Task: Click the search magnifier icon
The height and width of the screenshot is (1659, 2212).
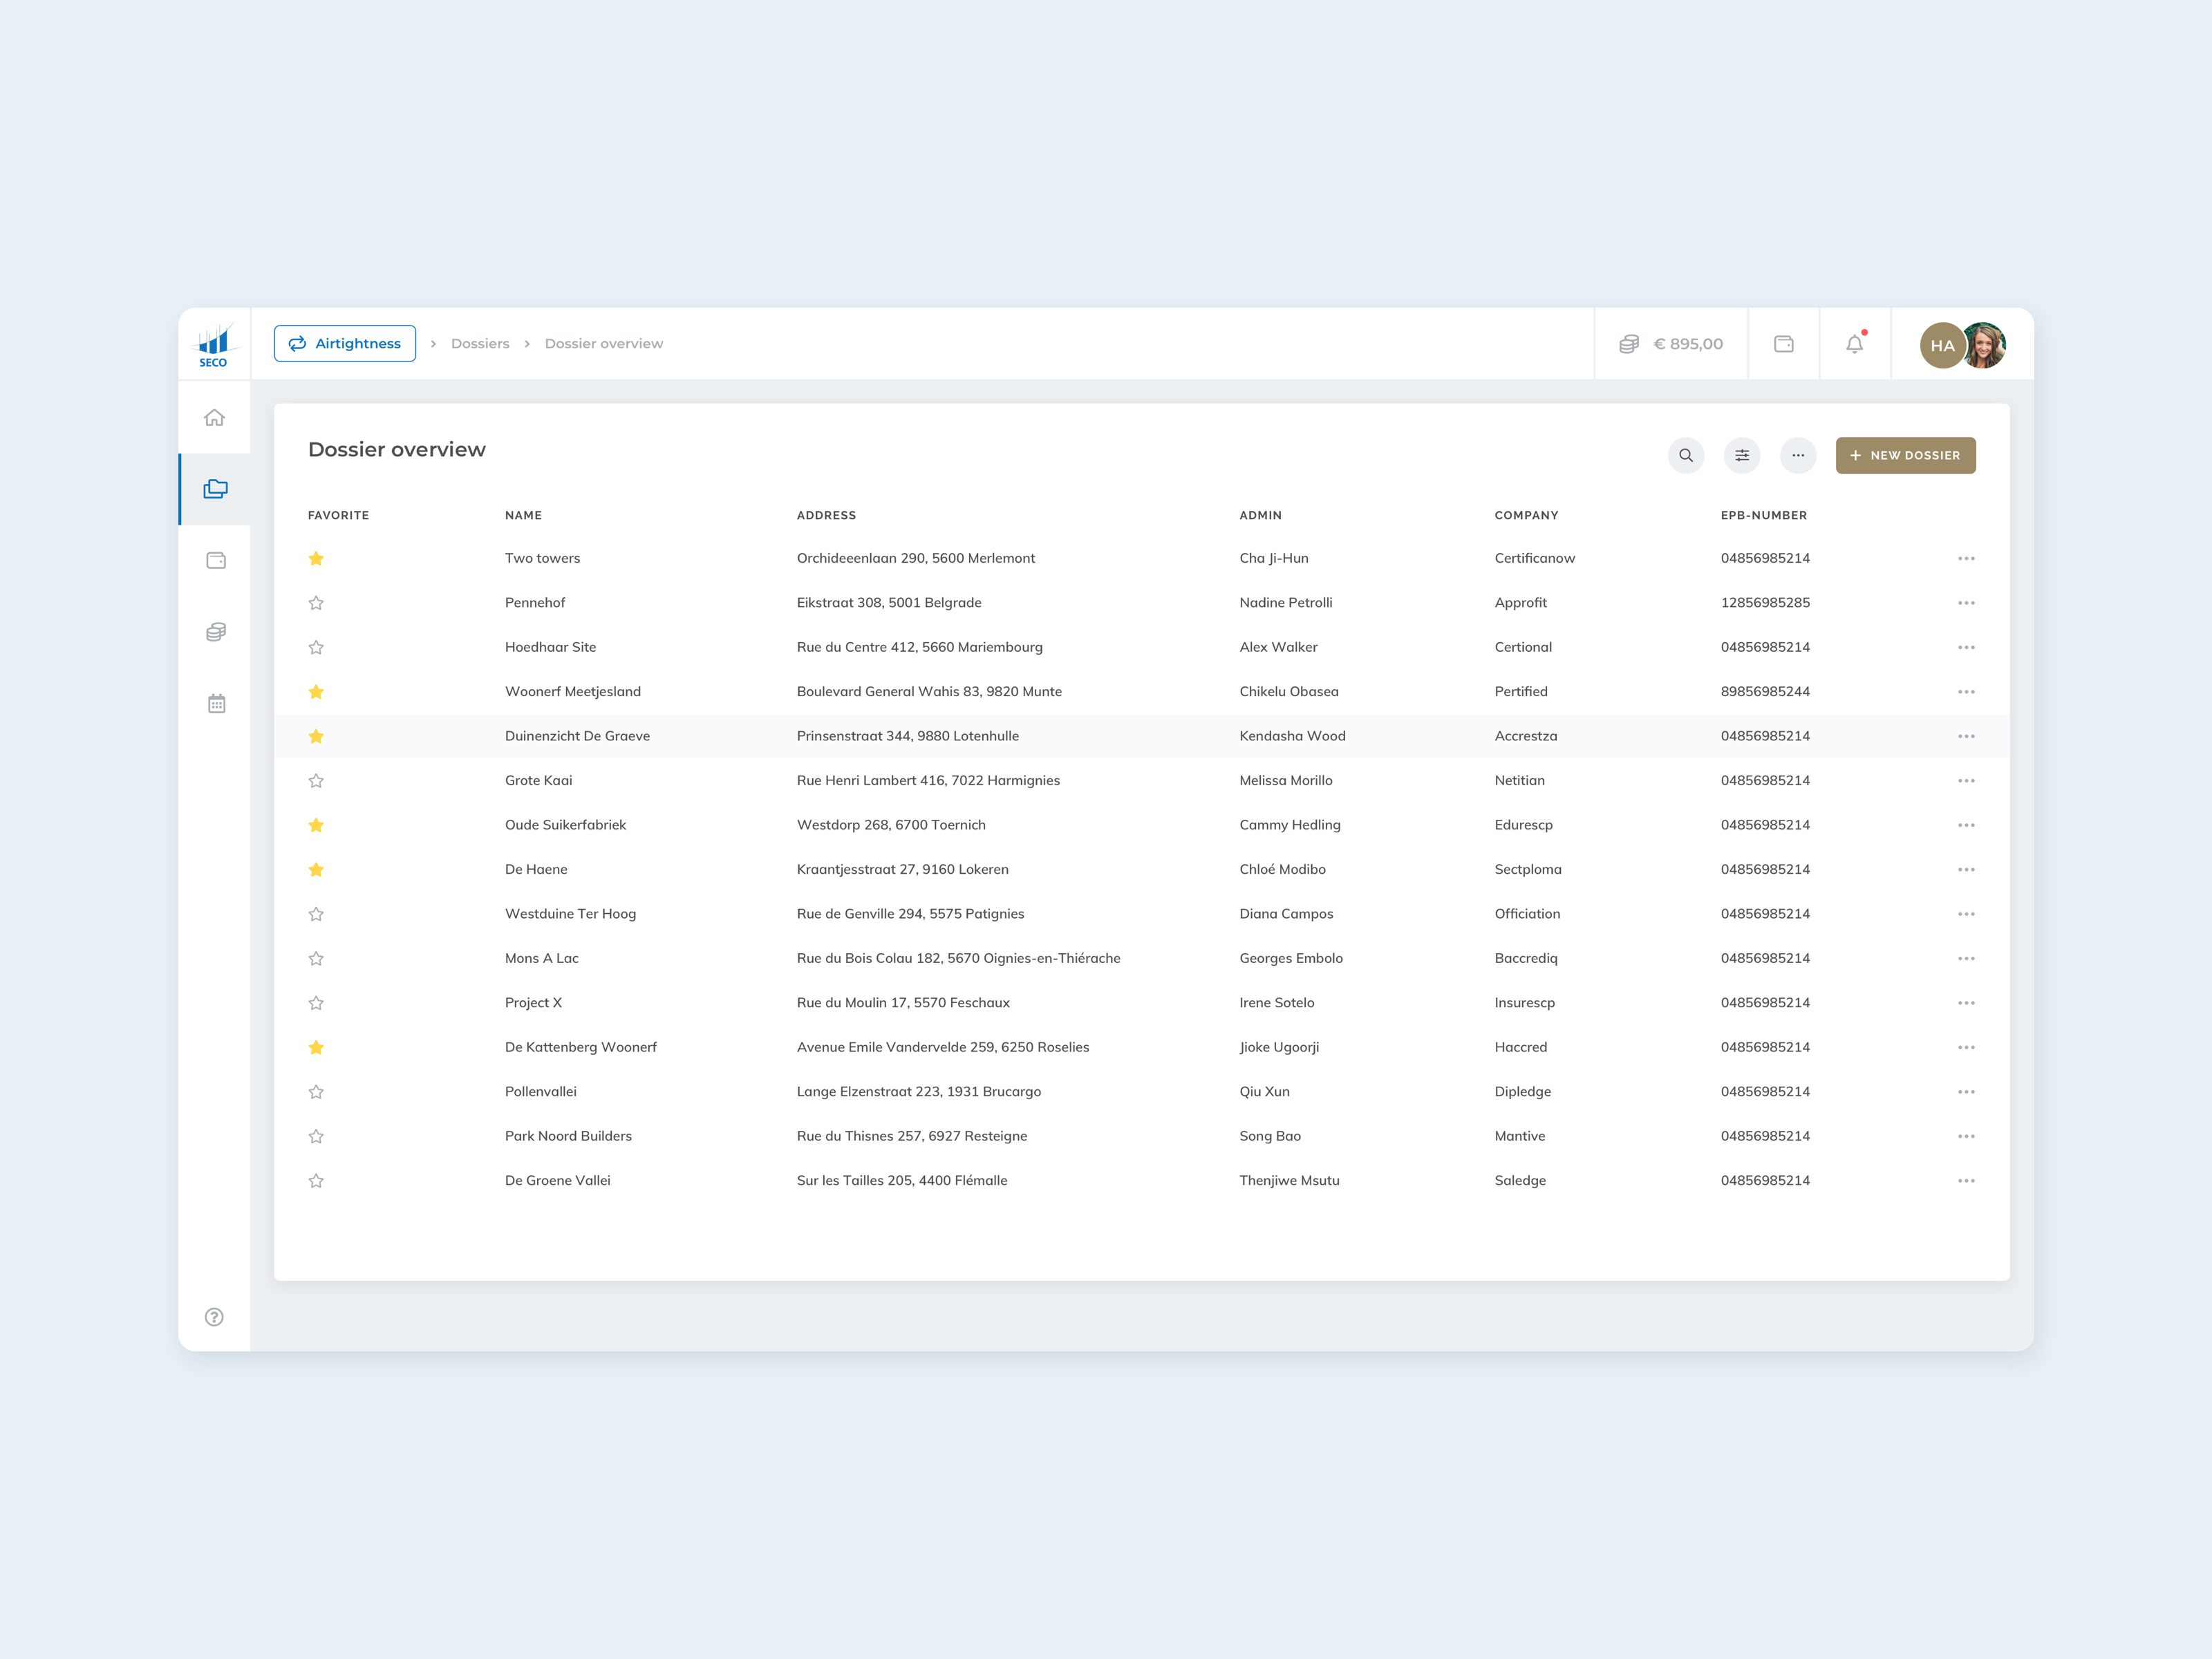Action: (1686, 455)
